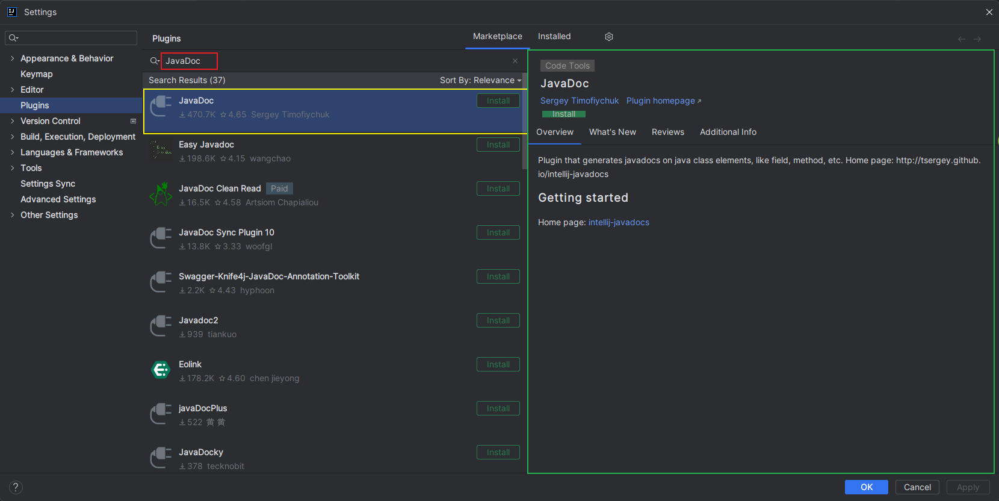Click the settings search magnifier icon
Viewport: 999px width, 501px height.
(13, 38)
